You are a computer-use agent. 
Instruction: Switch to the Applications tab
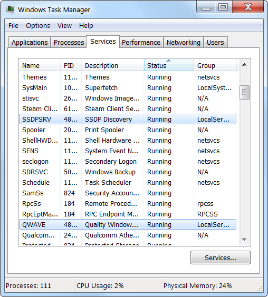point(30,42)
